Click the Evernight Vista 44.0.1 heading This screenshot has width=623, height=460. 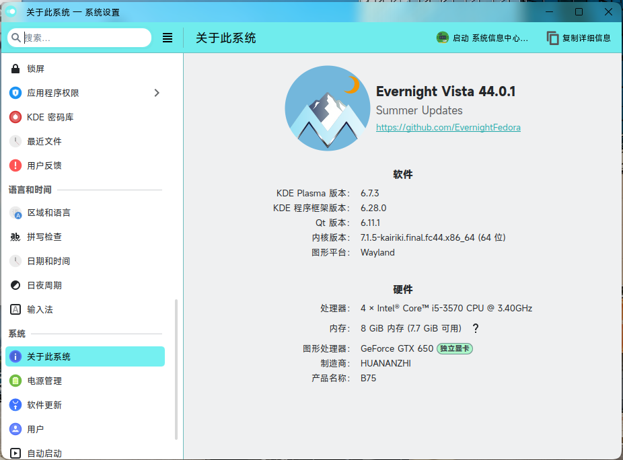(446, 91)
